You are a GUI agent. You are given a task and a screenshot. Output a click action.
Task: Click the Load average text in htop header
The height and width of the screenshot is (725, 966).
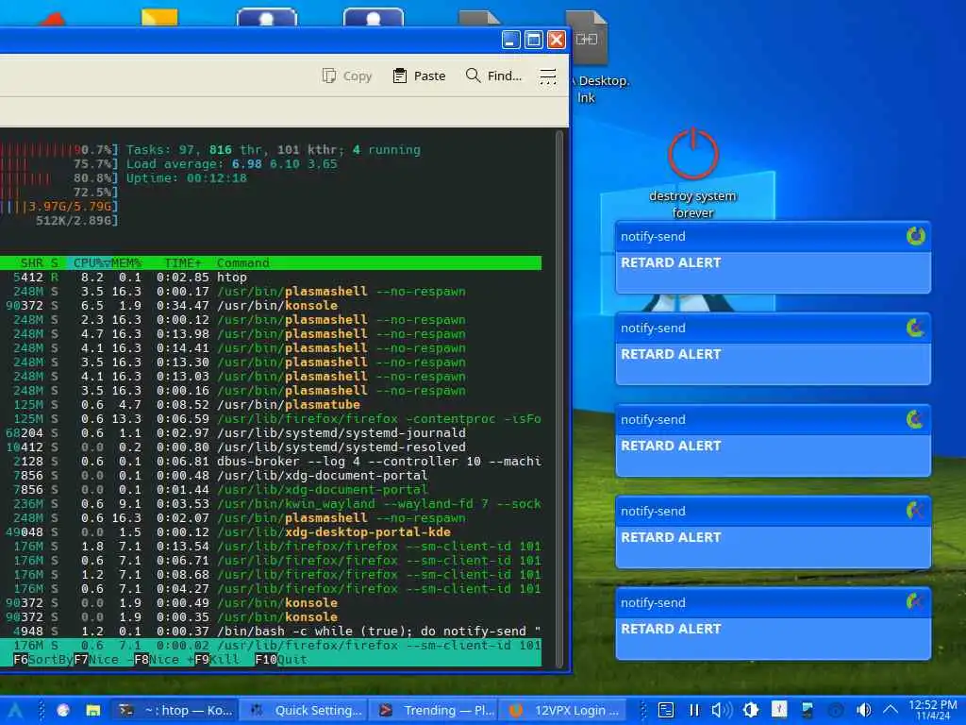pyautogui.click(x=232, y=164)
